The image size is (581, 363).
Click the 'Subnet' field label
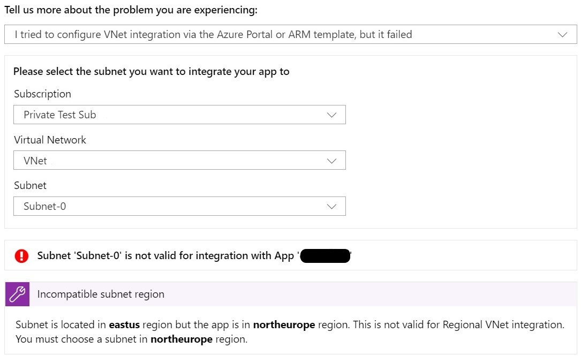pyautogui.click(x=30, y=185)
